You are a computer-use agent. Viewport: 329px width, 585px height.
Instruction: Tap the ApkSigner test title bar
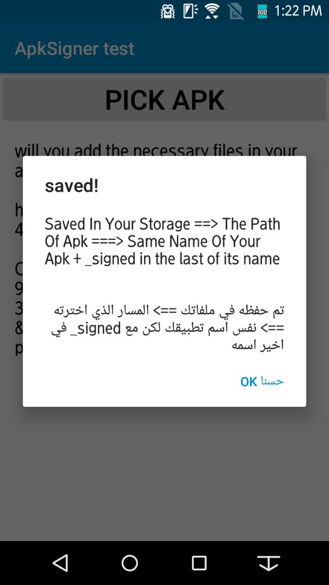tap(74, 48)
